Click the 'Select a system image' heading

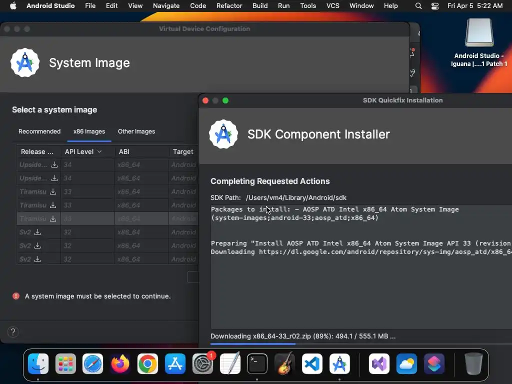54,109
